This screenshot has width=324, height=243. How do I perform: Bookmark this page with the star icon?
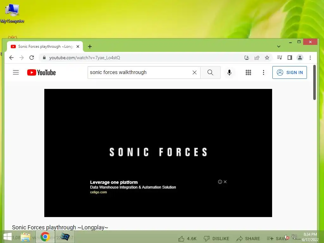coord(267,58)
